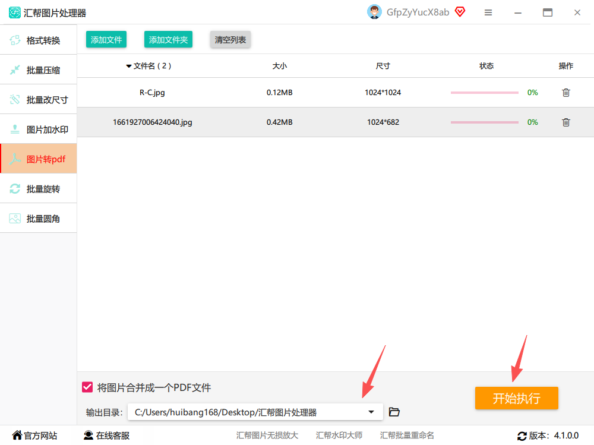Image resolution: width=594 pixels, height=445 pixels.
Task: Click the red VIP diamond badge
Action: (x=460, y=12)
